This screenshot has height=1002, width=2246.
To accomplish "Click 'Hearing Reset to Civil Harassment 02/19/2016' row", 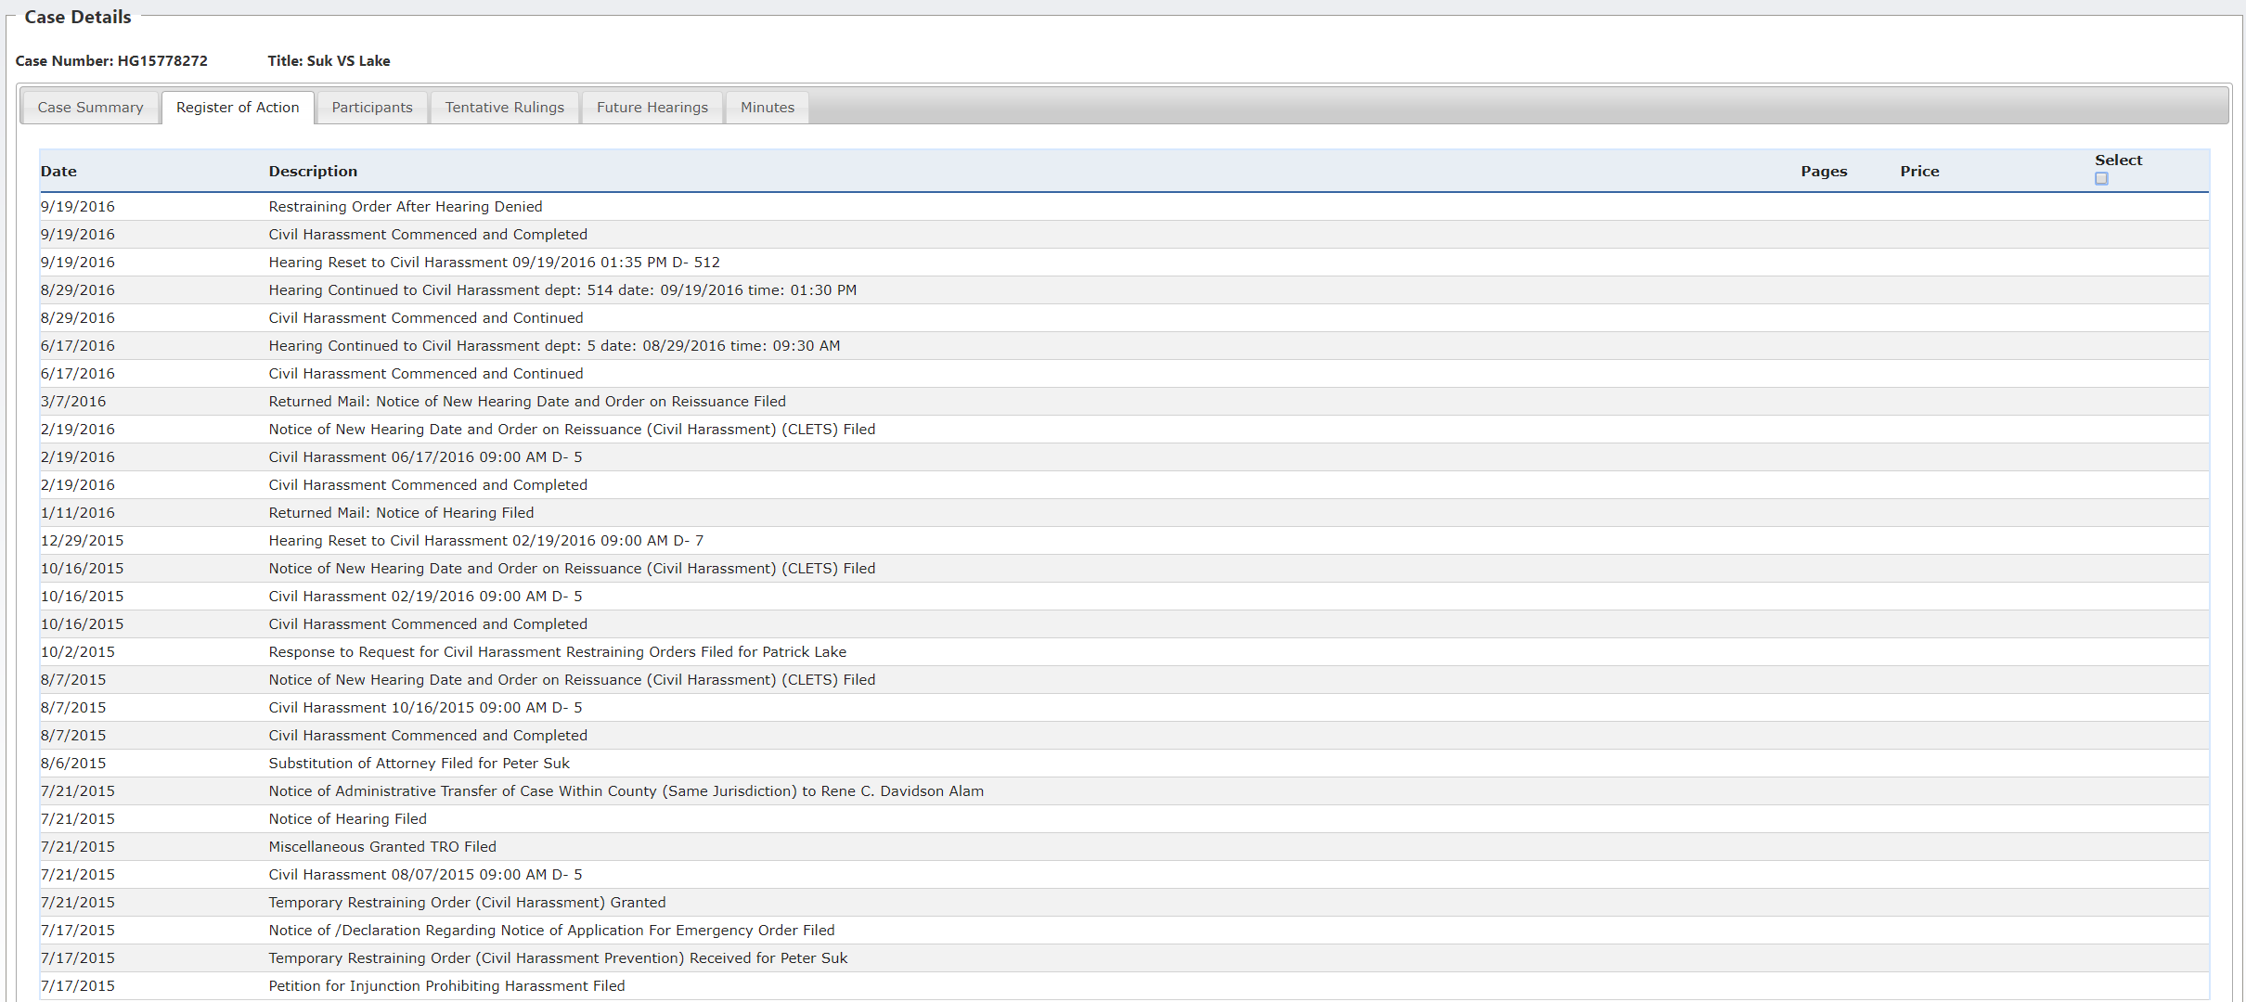I will [x=1124, y=541].
